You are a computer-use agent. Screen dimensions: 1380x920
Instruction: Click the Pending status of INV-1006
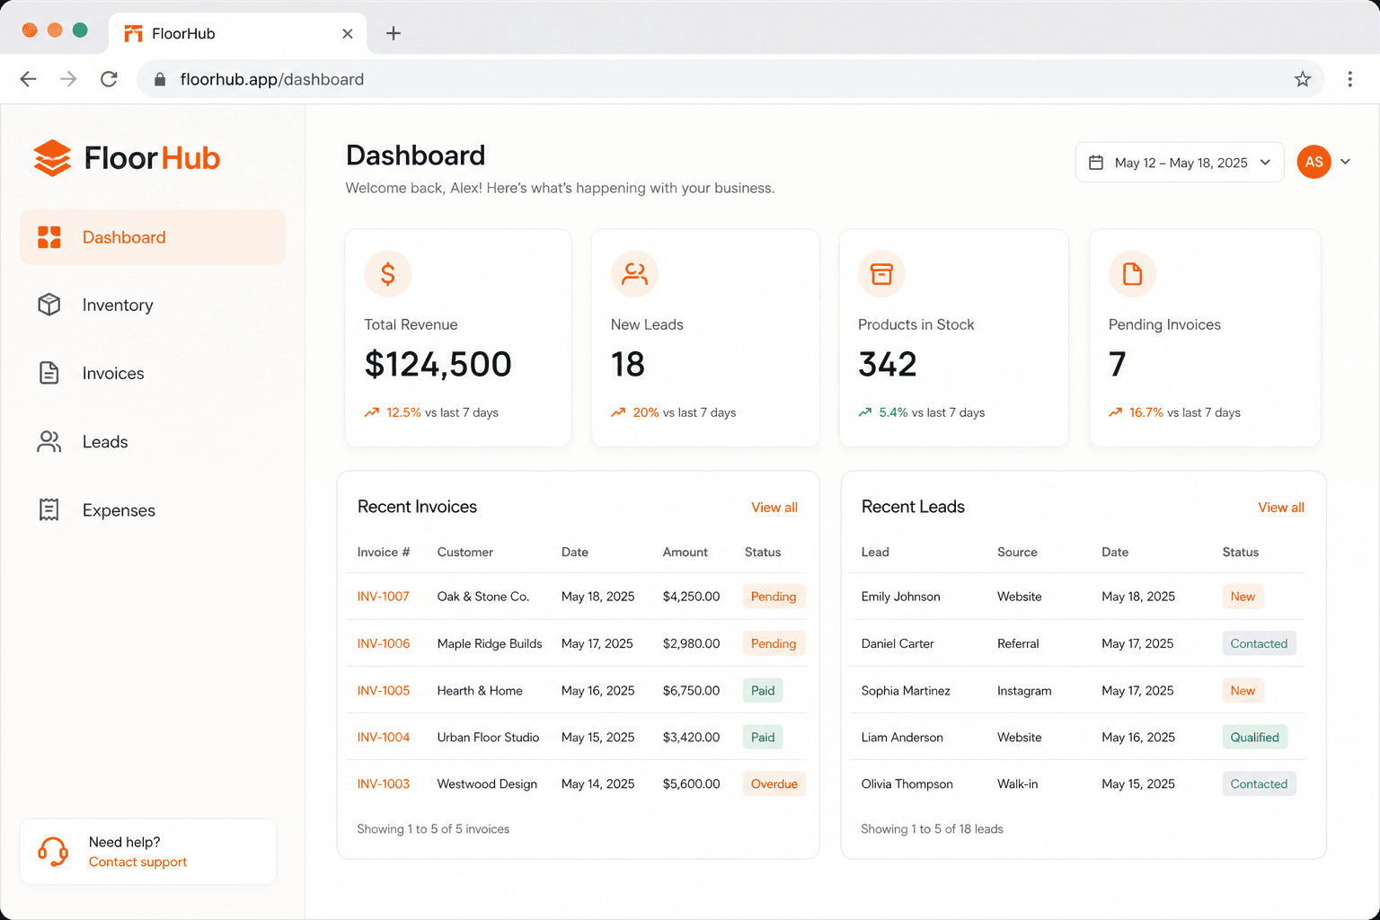(774, 643)
